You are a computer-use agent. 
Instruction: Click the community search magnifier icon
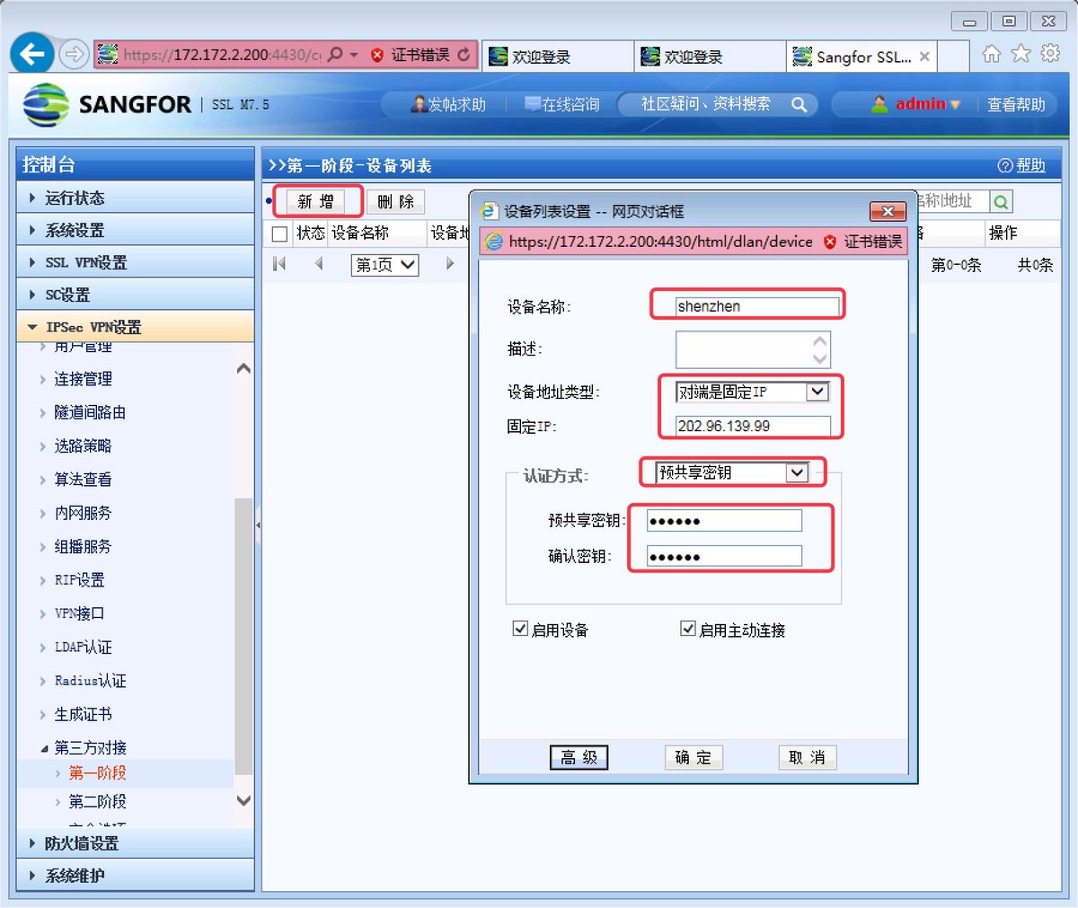pyautogui.click(x=799, y=104)
